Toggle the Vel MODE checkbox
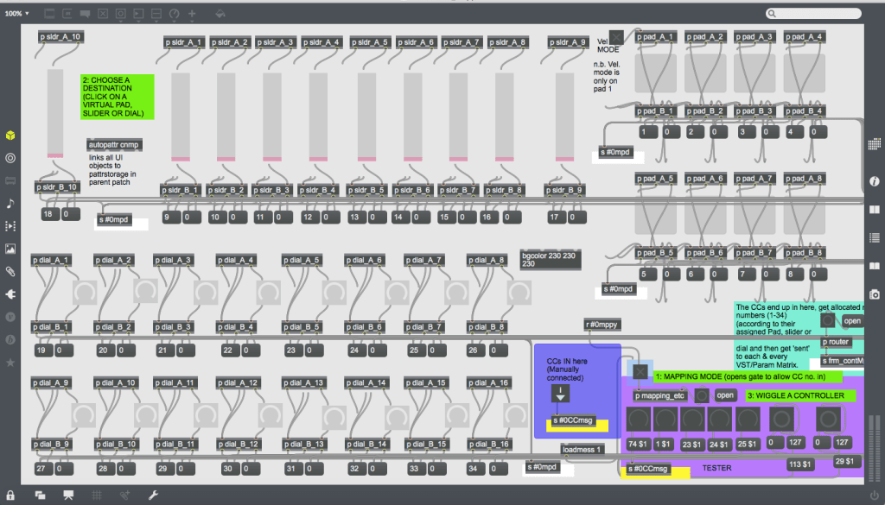The width and height of the screenshot is (885, 505). 615,38
